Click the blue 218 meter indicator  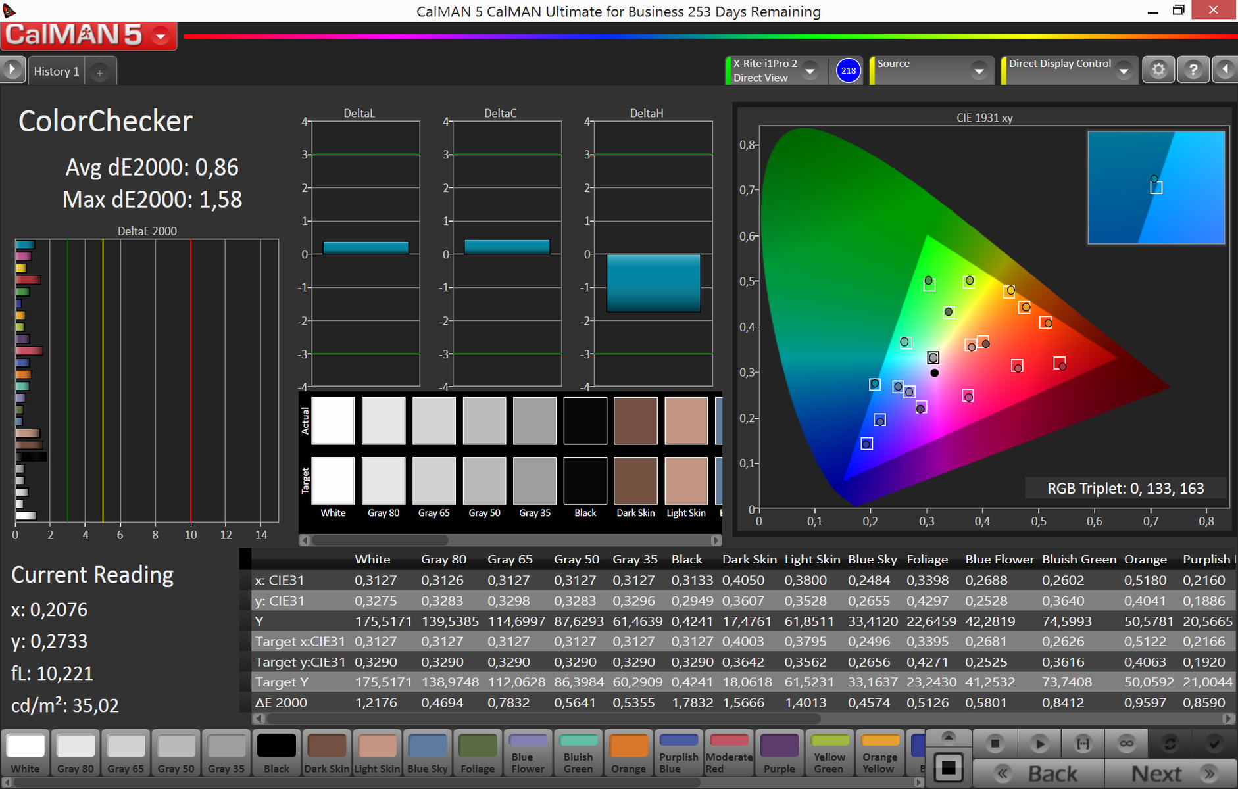(849, 70)
